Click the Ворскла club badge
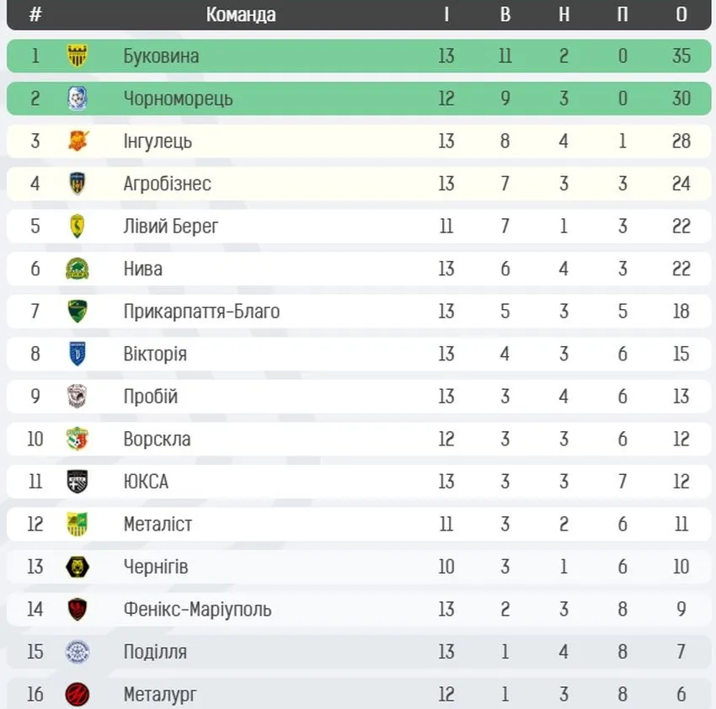This screenshot has height=709, width=716. [x=77, y=439]
